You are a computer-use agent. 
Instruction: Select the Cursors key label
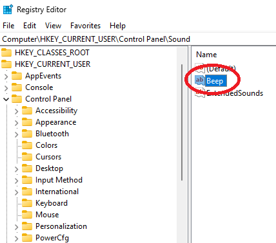[48, 157]
